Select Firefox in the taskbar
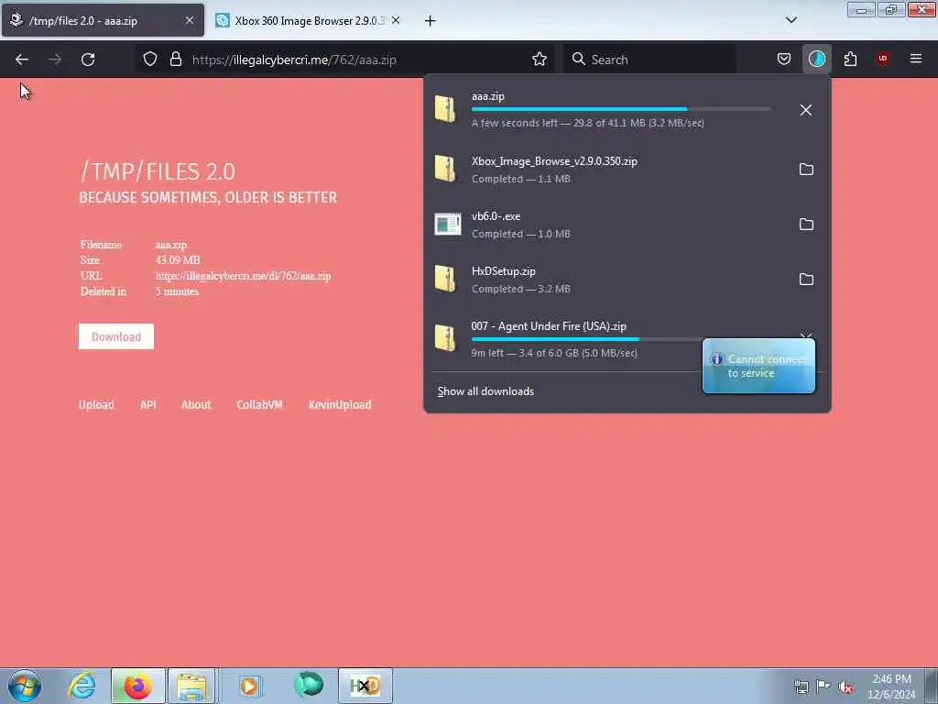Image resolution: width=938 pixels, height=704 pixels. click(137, 686)
